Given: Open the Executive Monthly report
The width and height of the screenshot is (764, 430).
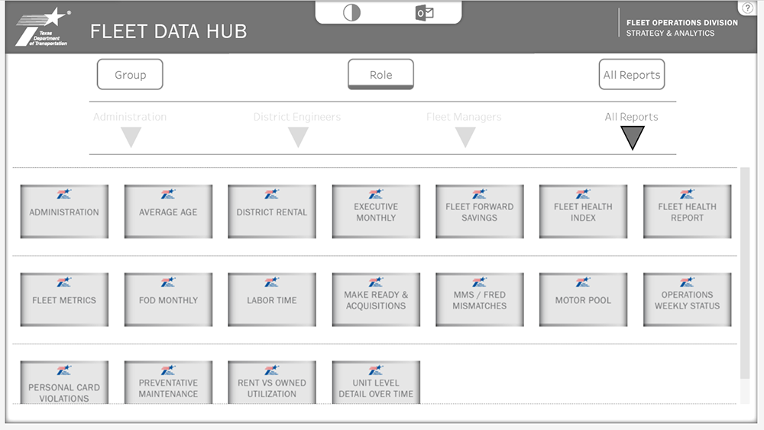Looking at the screenshot, I should click(x=376, y=212).
